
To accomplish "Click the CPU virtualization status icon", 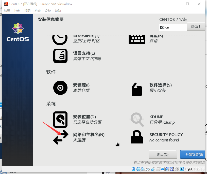I will pyautogui.click(x=172, y=169).
